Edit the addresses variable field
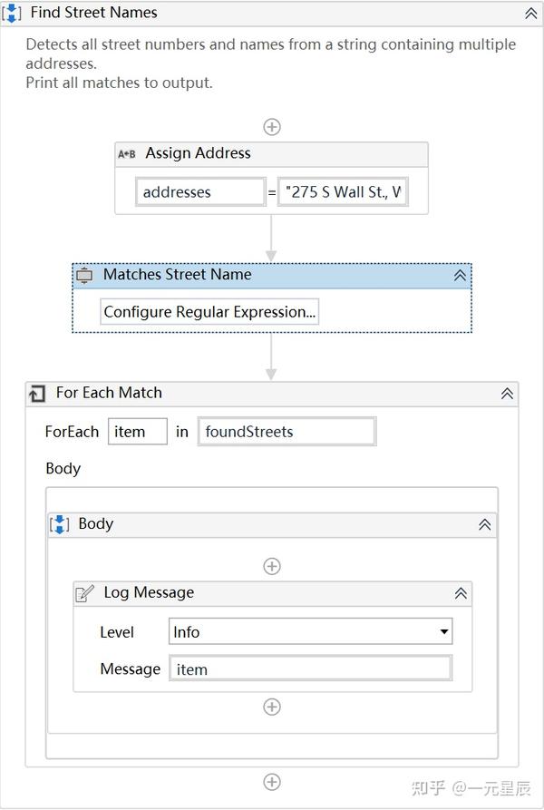The width and height of the screenshot is (544, 810). tap(200, 191)
